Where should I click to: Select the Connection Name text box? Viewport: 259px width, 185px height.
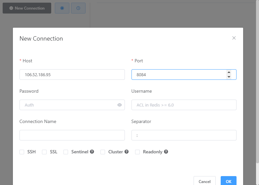[x=72, y=135]
